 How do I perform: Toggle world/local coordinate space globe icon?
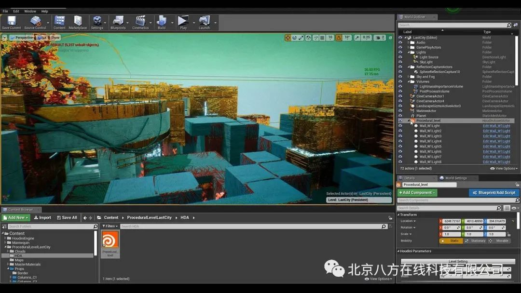pos(309,38)
